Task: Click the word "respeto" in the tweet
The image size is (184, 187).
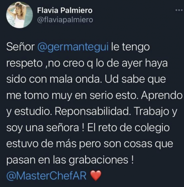Action: (25, 64)
